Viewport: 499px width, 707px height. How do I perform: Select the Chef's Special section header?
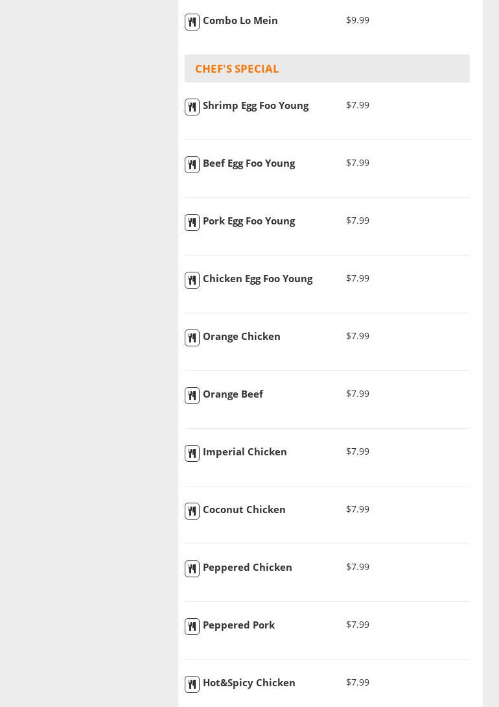point(237,69)
